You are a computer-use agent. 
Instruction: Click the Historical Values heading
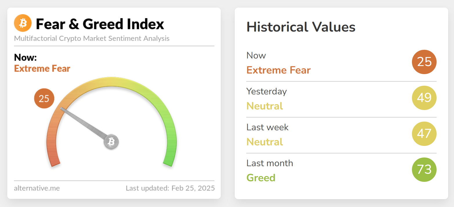pyautogui.click(x=301, y=27)
